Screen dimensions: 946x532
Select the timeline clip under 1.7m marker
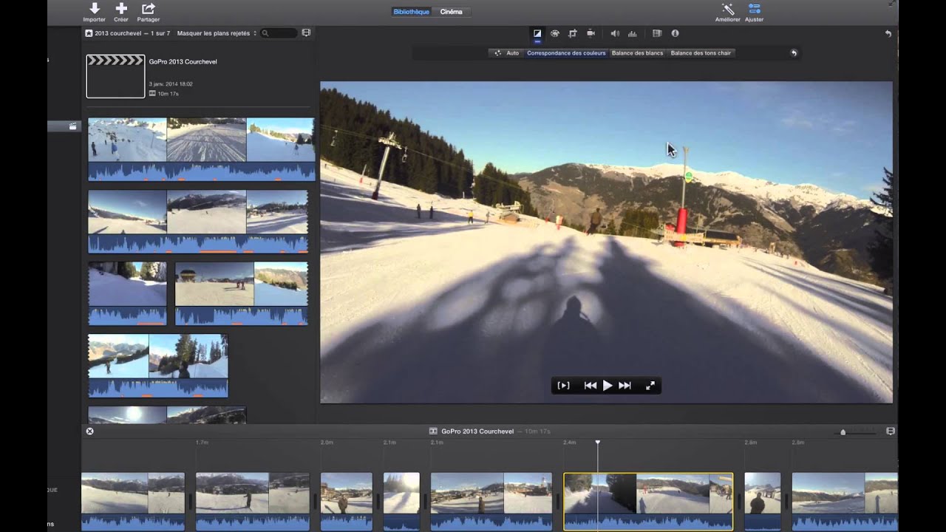tap(253, 502)
